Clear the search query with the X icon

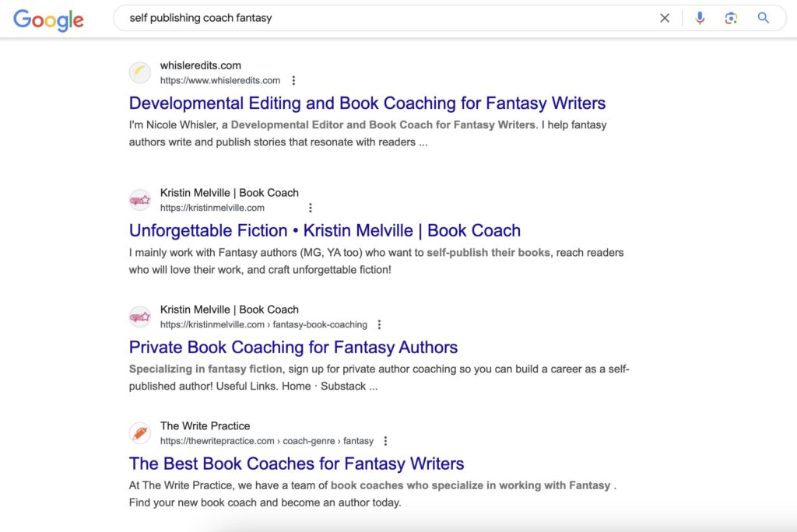tap(665, 17)
